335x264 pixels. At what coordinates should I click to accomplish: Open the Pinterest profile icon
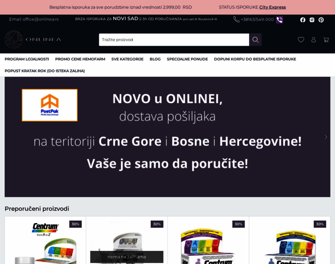[321, 20]
